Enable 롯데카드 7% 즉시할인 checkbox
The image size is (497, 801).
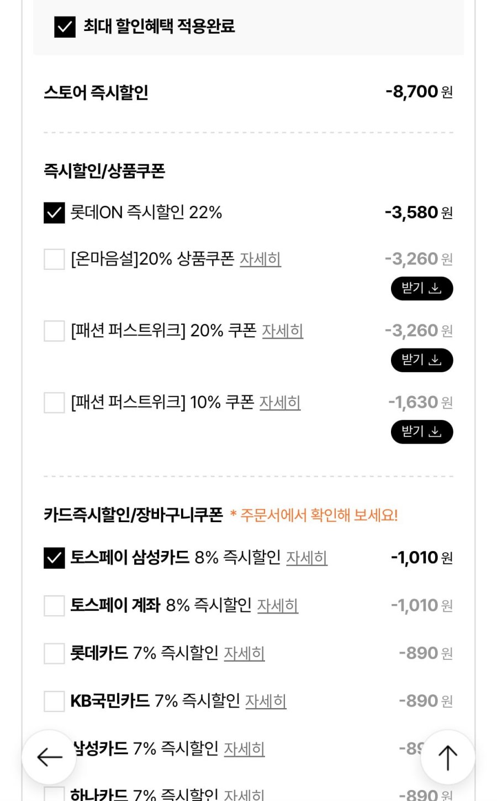tap(54, 653)
